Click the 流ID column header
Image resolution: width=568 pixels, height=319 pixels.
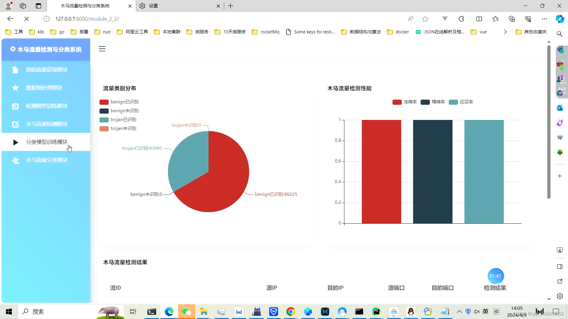click(x=115, y=288)
